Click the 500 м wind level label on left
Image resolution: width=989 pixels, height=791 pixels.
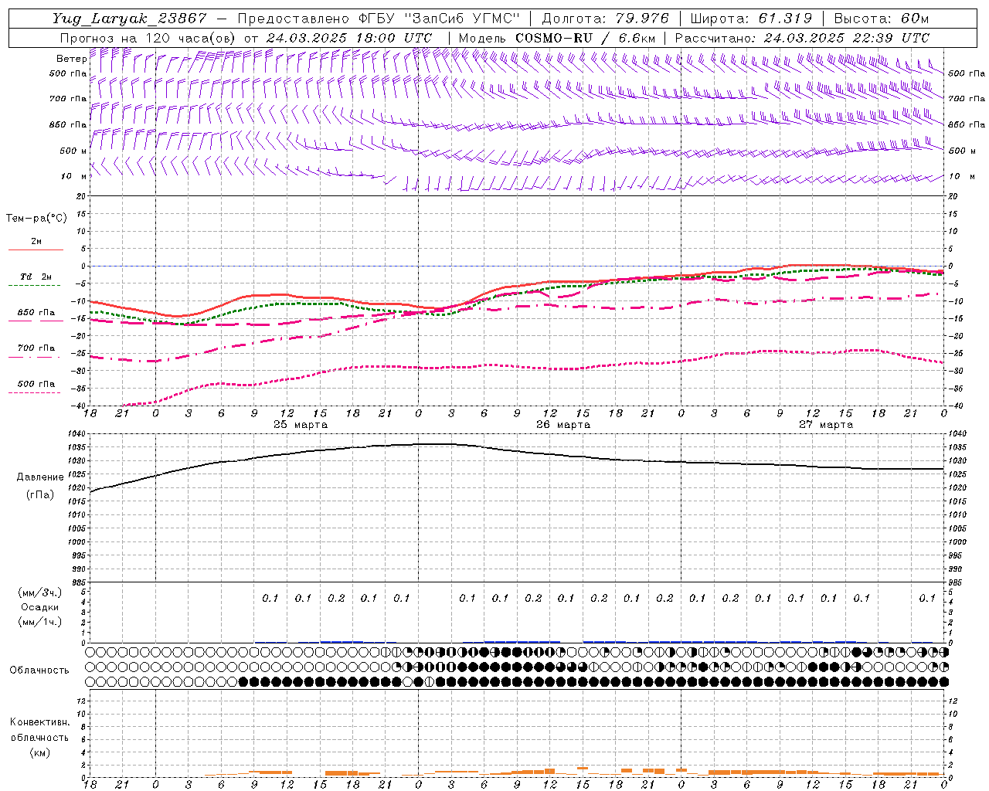coord(74,151)
